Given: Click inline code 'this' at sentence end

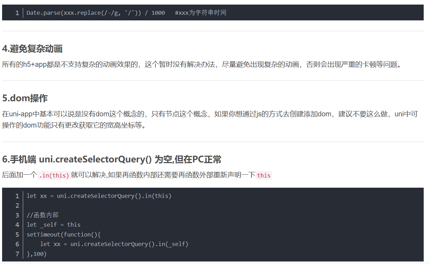Looking at the screenshot, I should (x=264, y=175).
